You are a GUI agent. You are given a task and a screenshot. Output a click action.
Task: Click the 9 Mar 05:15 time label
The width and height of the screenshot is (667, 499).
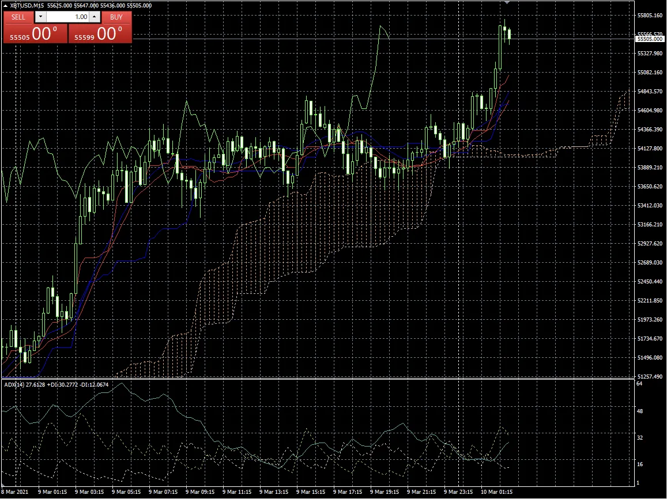(x=126, y=492)
